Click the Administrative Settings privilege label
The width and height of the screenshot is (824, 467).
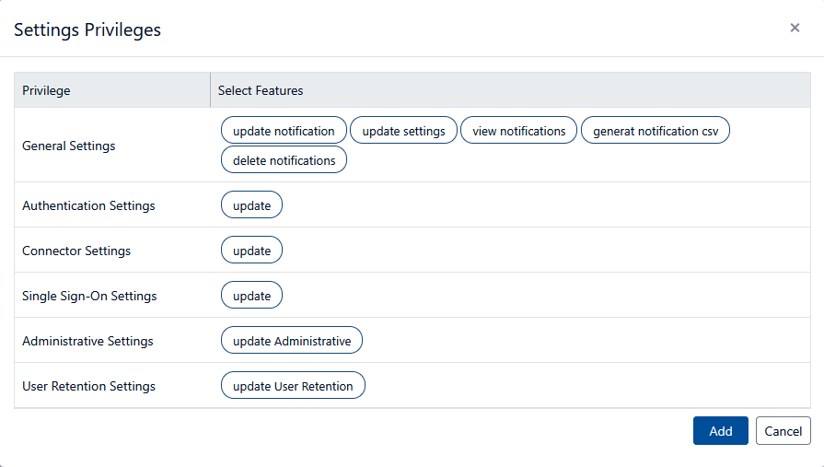[x=87, y=341]
